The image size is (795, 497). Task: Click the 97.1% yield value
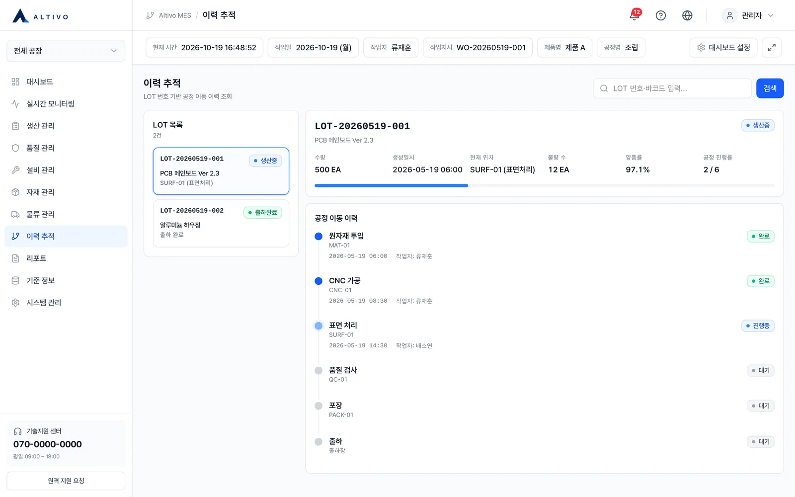pyautogui.click(x=637, y=170)
